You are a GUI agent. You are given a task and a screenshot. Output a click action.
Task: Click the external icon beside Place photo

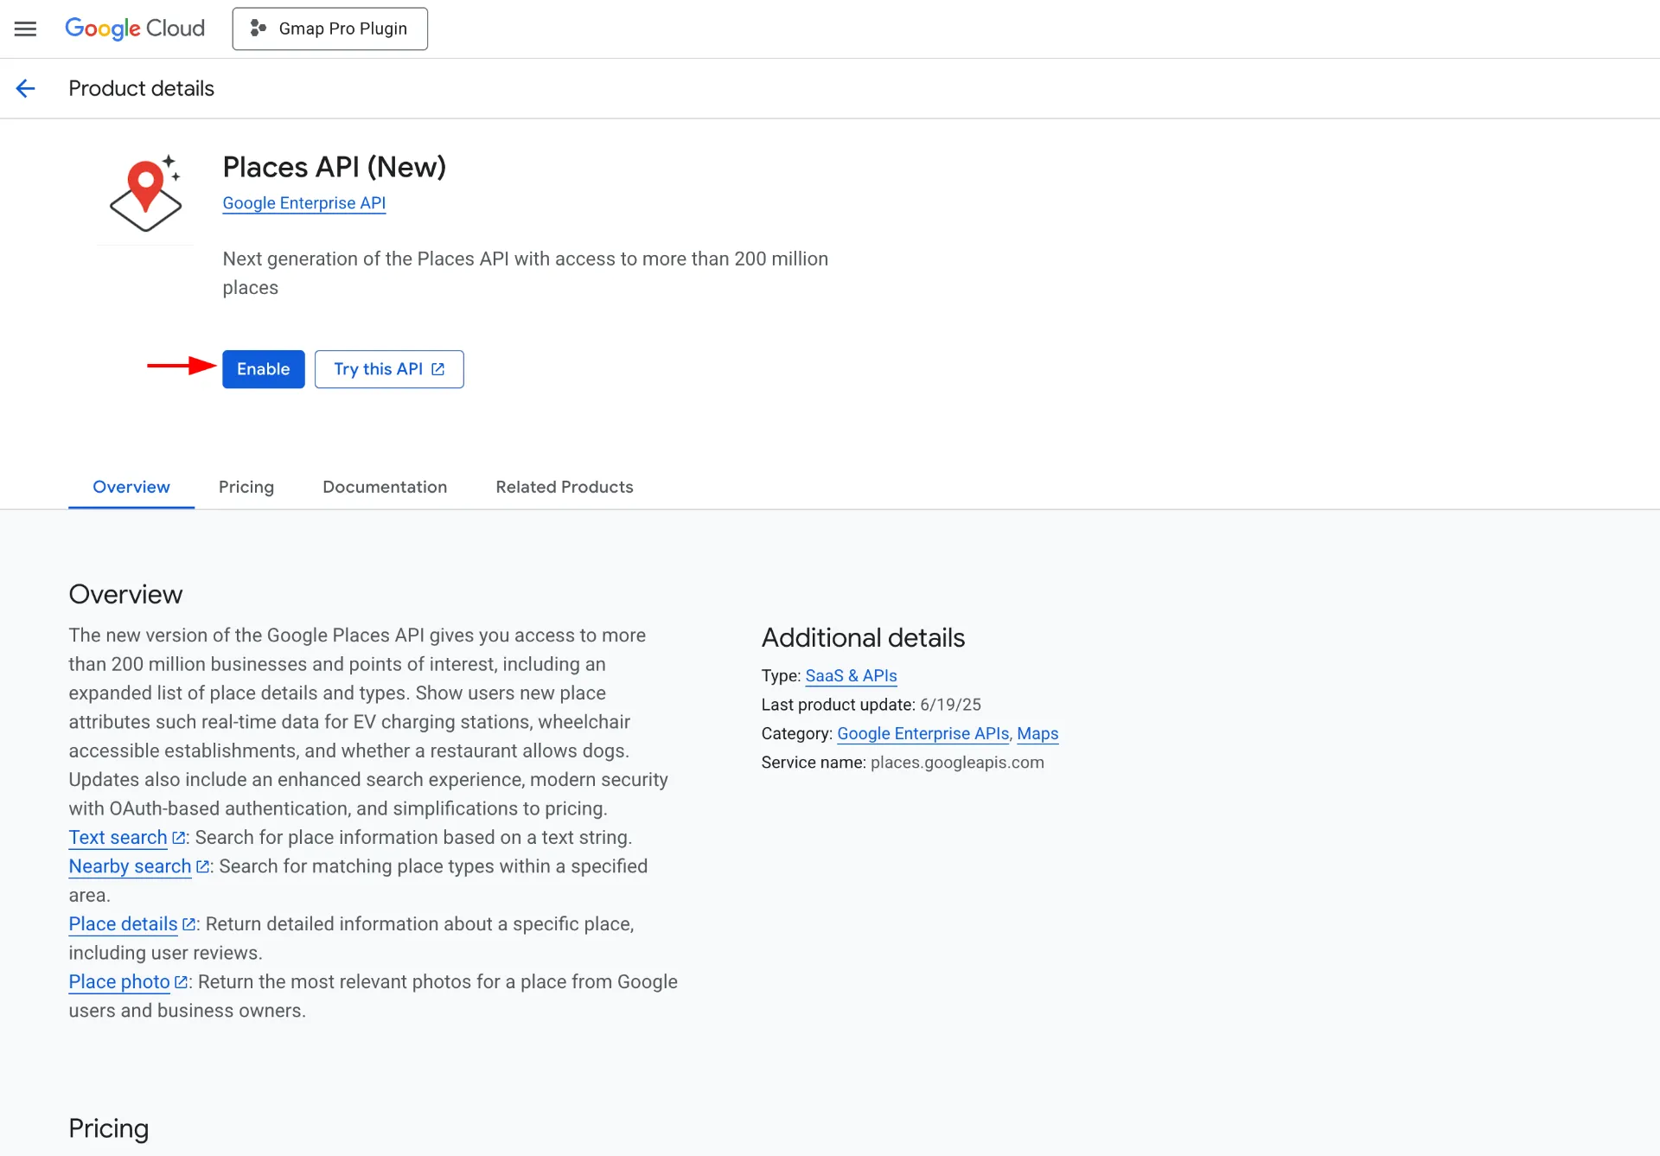(182, 982)
